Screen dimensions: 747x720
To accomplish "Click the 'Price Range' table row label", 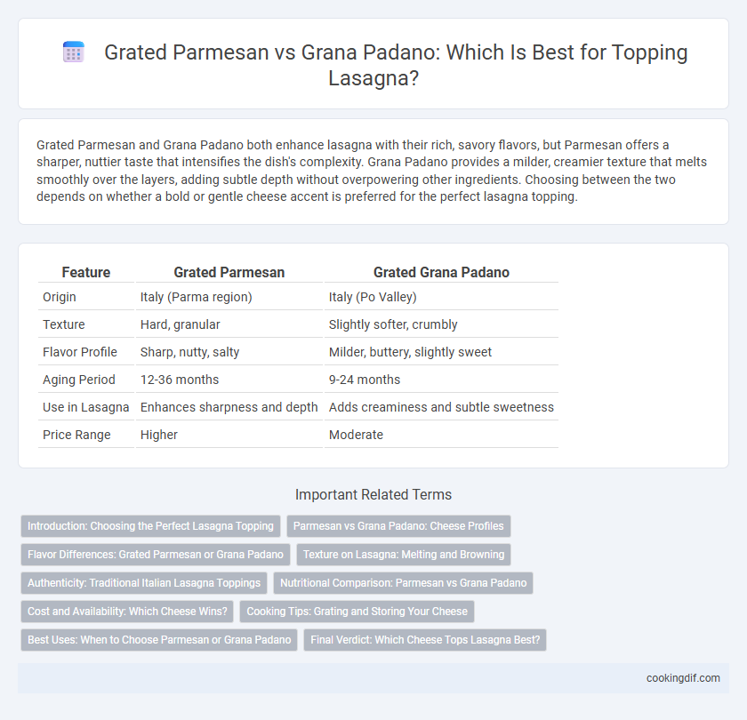I will [76, 435].
